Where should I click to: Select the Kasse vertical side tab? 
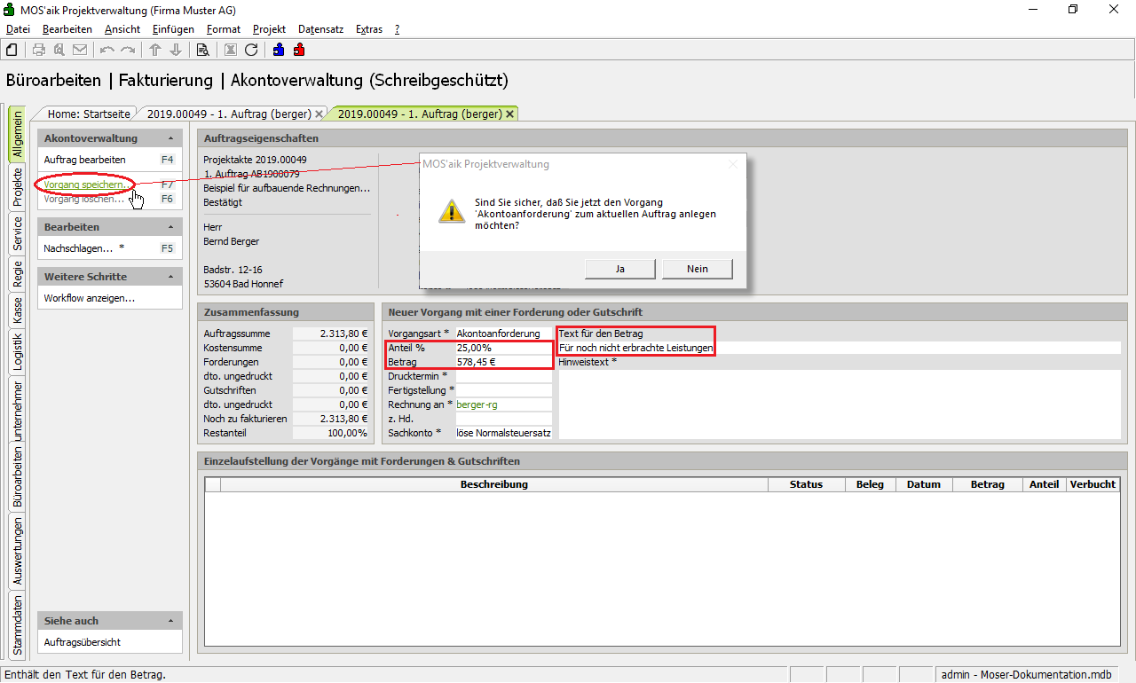(x=18, y=310)
